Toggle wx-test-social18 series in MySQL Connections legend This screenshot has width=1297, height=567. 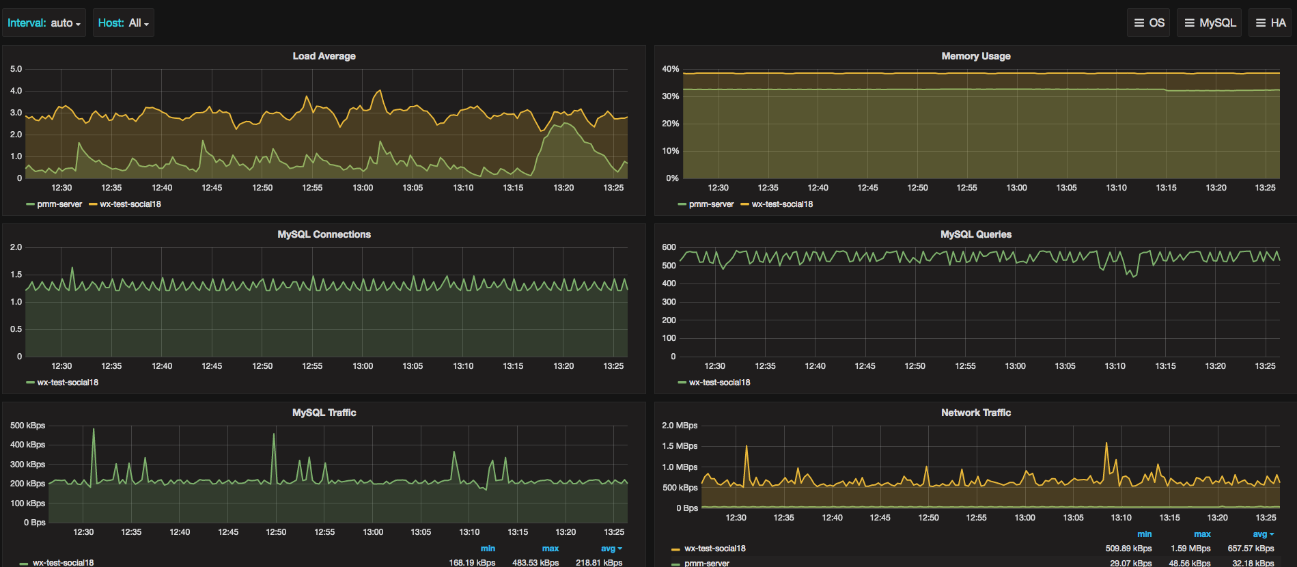68,383
